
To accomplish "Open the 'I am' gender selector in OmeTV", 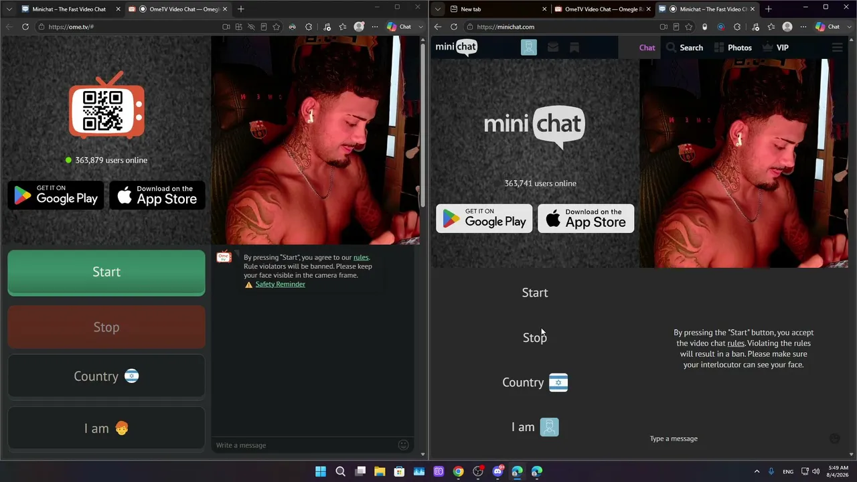I will click(x=106, y=428).
